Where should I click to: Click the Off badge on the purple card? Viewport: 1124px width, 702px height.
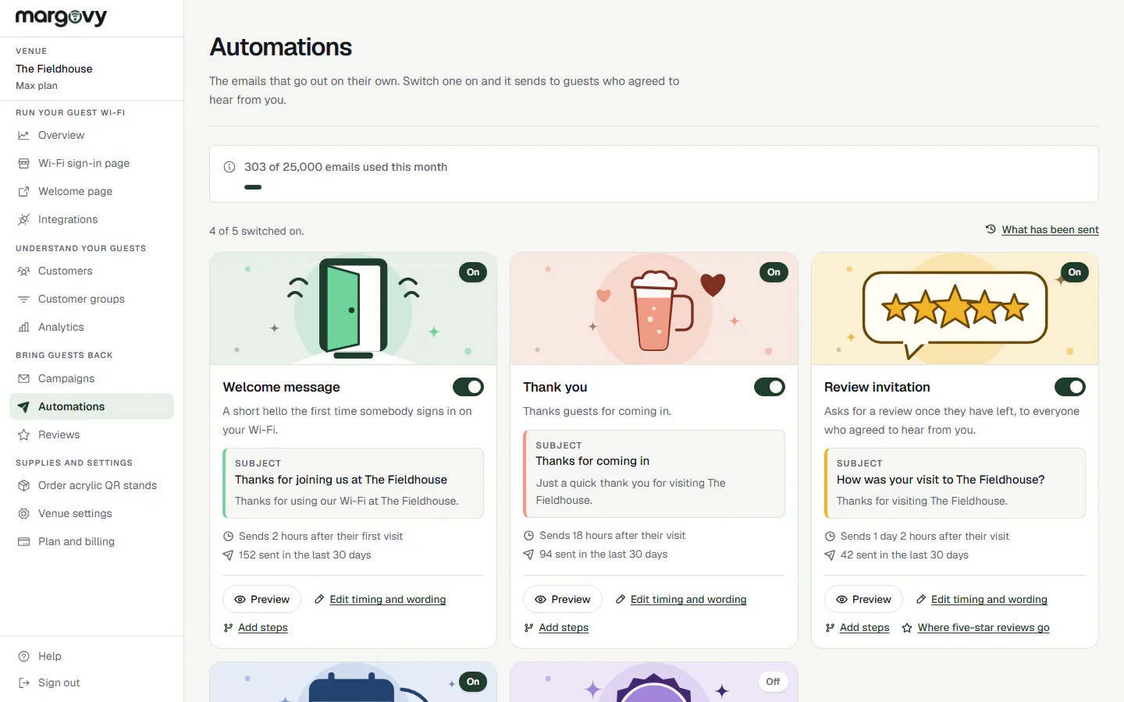[773, 682]
